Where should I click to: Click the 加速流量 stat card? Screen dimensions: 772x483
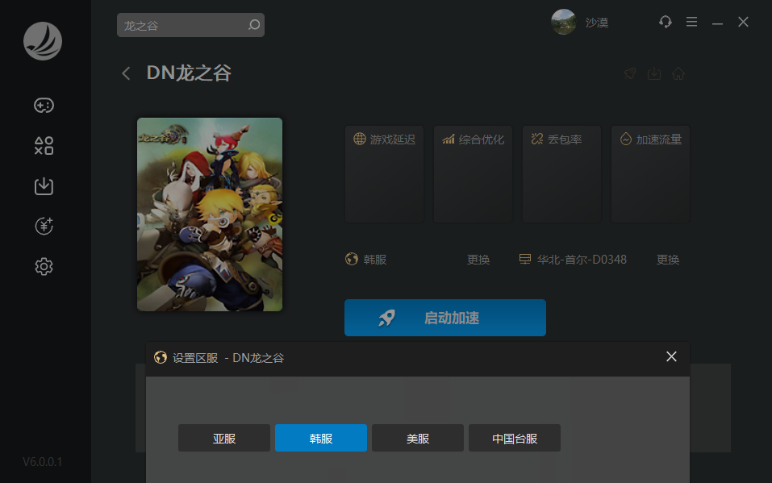click(x=650, y=174)
